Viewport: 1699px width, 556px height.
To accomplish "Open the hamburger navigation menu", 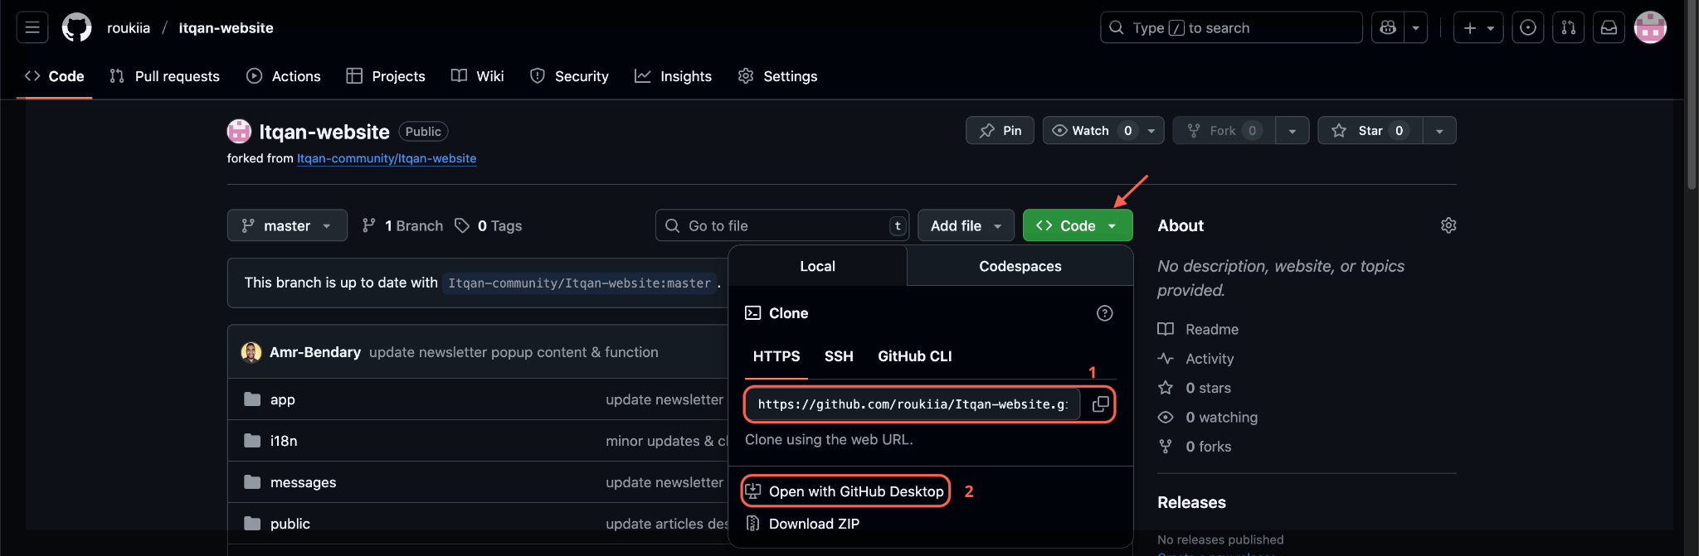I will [32, 27].
